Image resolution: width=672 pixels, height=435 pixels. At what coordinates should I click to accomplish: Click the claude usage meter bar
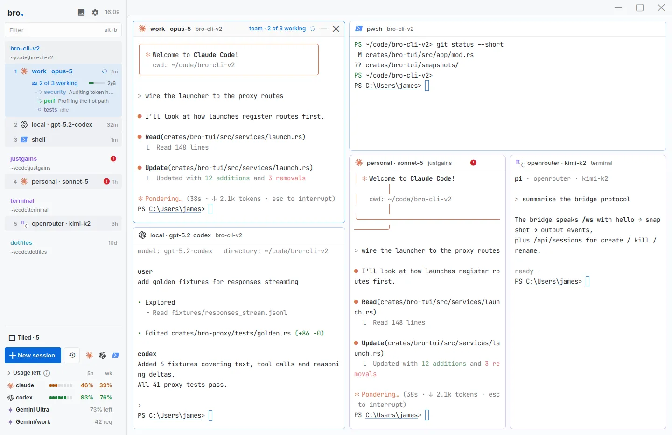coord(61,385)
